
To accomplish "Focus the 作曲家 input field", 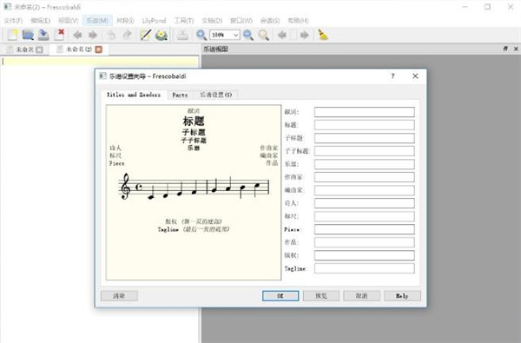I will [x=365, y=177].
